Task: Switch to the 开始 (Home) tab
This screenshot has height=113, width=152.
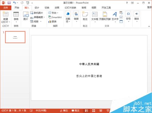Action: point(17,8)
